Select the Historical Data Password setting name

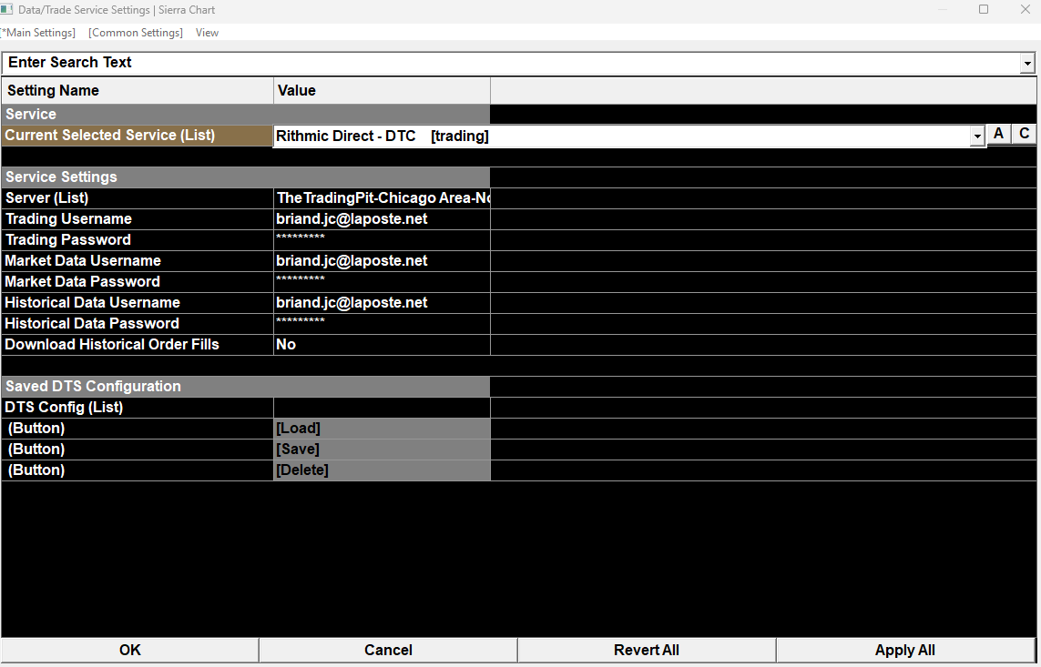tap(138, 324)
